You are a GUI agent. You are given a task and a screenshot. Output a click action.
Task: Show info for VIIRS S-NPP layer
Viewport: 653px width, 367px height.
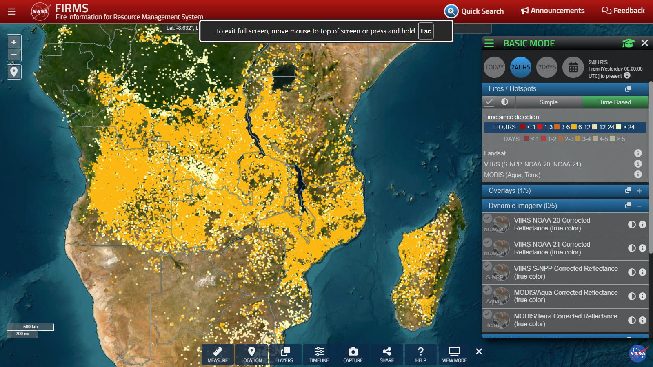pyautogui.click(x=642, y=272)
